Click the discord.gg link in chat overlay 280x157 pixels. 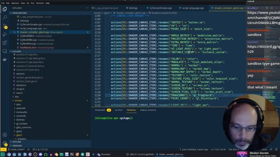coord(263,49)
